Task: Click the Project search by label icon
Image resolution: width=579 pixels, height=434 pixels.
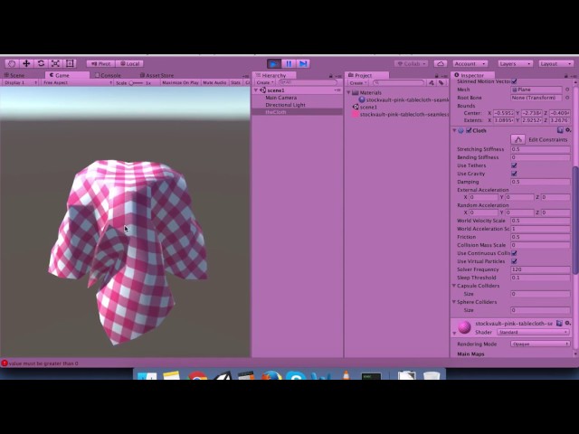Action: tap(441, 82)
